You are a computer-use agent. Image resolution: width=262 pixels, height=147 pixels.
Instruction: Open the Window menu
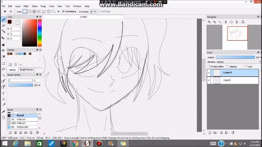77,6
